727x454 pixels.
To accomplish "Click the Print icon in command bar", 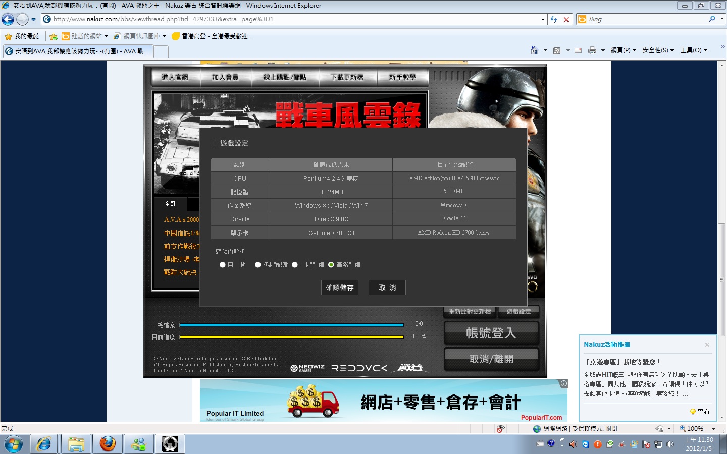I will click(592, 50).
